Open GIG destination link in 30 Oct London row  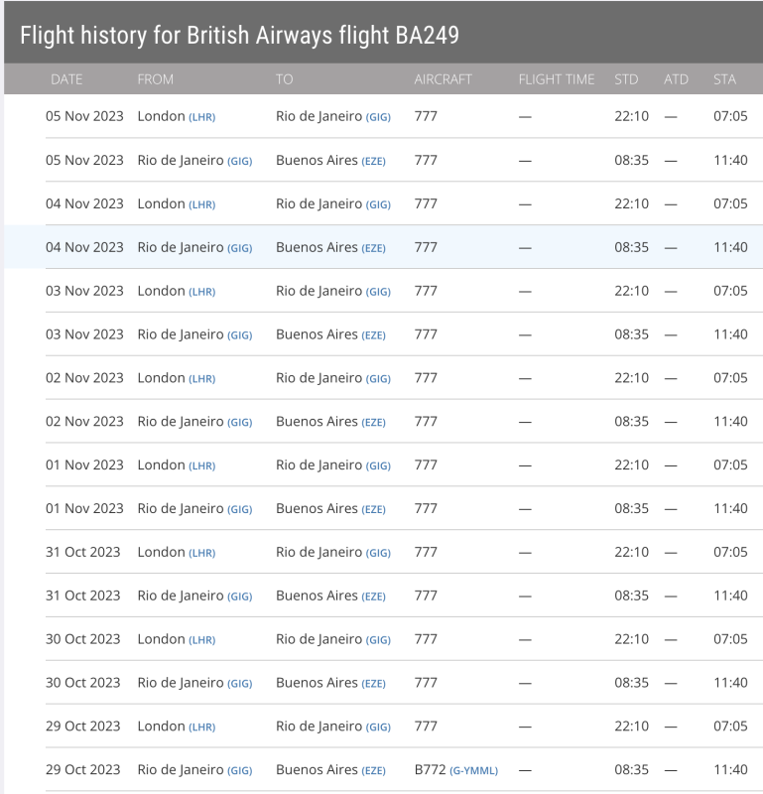click(378, 640)
